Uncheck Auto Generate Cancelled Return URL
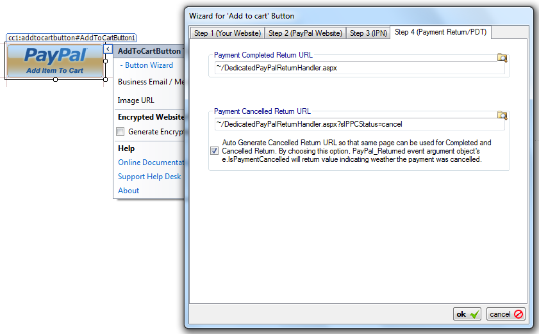The image size is (539, 334). (x=214, y=151)
